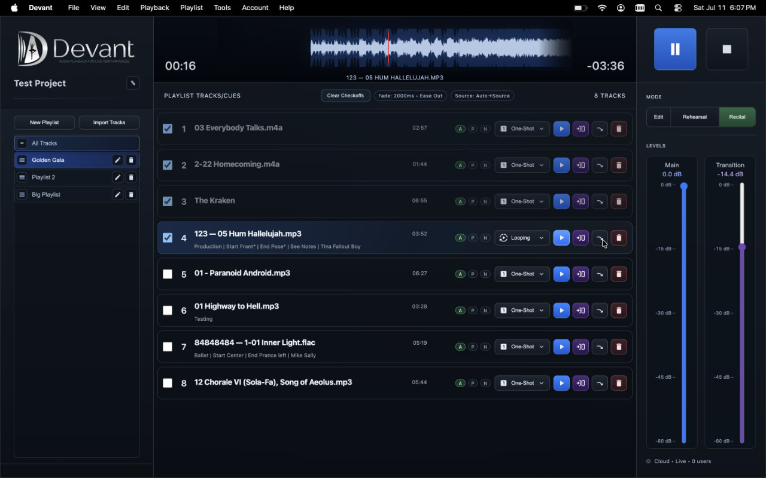This screenshot has width=766, height=478.
Task: Click transition arrow icon for Highway to Hell
Action: click(x=600, y=310)
